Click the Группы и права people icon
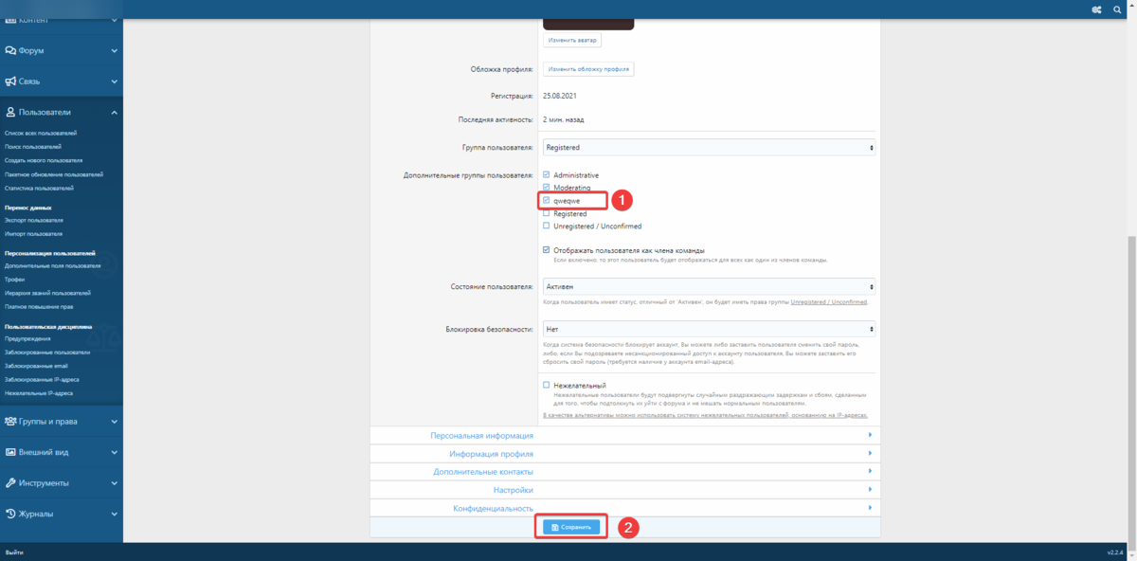The height and width of the screenshot is (561, 1137). (10, 421)
